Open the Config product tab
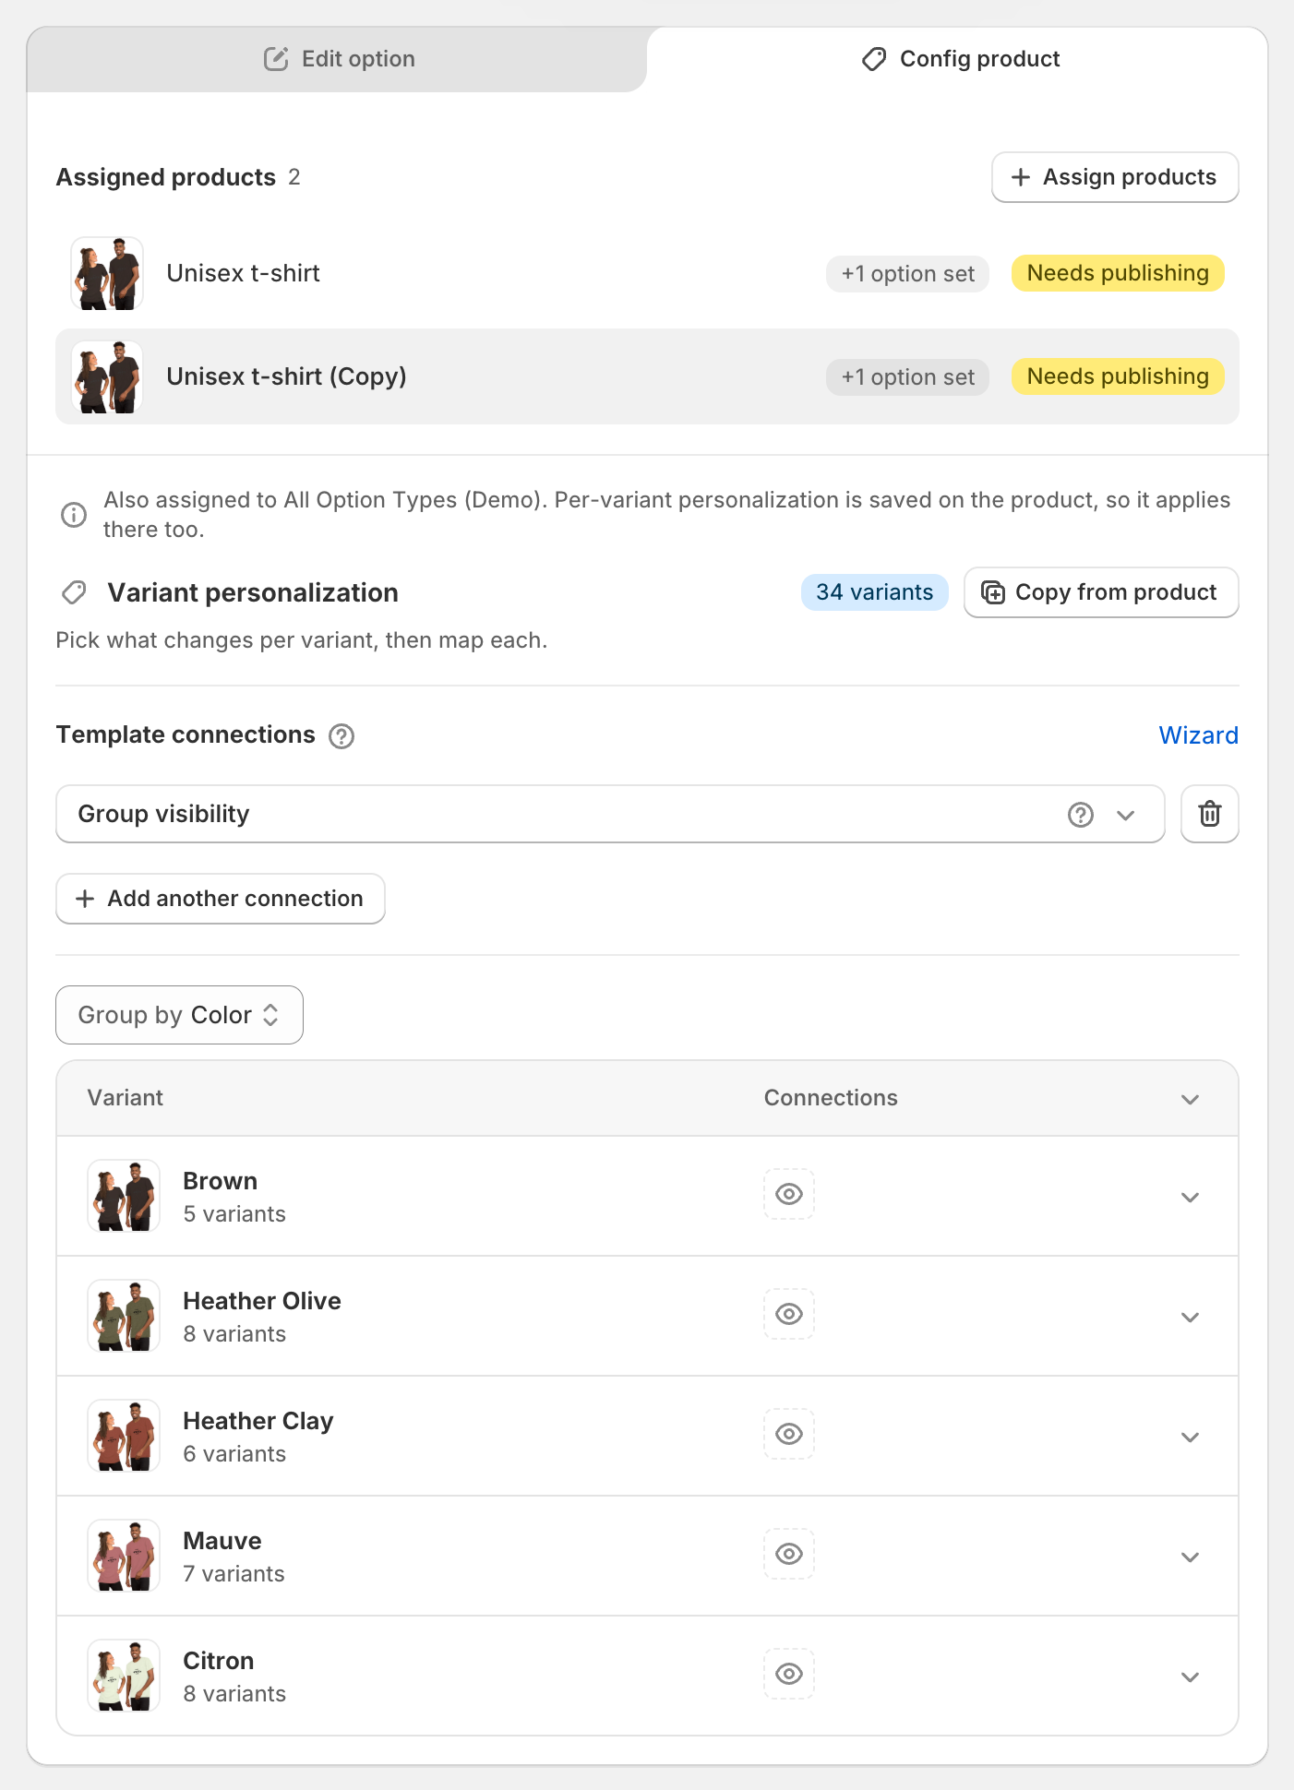Image resolution: width=1294 pixels, height=1790 pixels. [x=960, y=59]
